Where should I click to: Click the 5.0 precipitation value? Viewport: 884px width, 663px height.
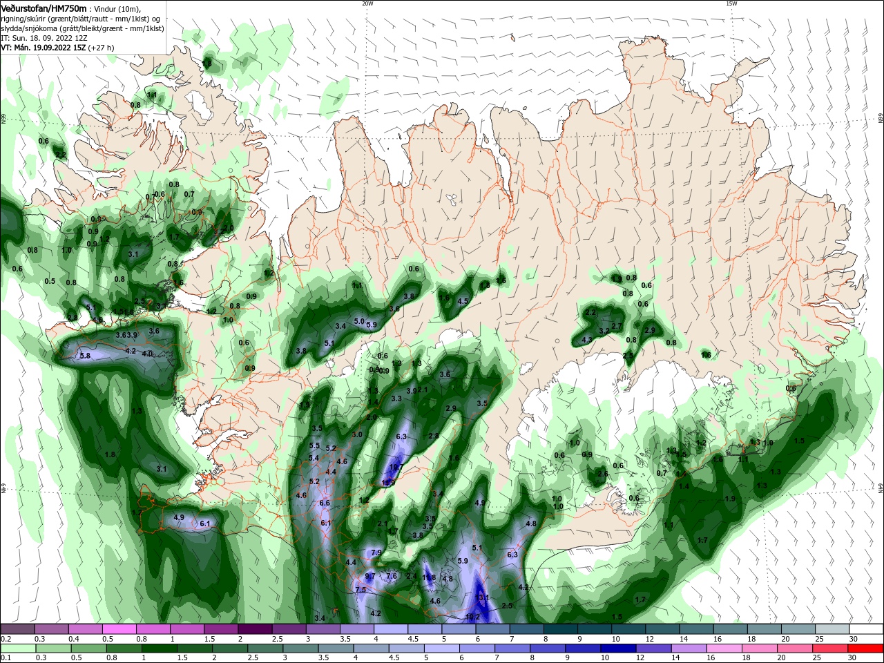pyautogui.click(x=359, y=321)
